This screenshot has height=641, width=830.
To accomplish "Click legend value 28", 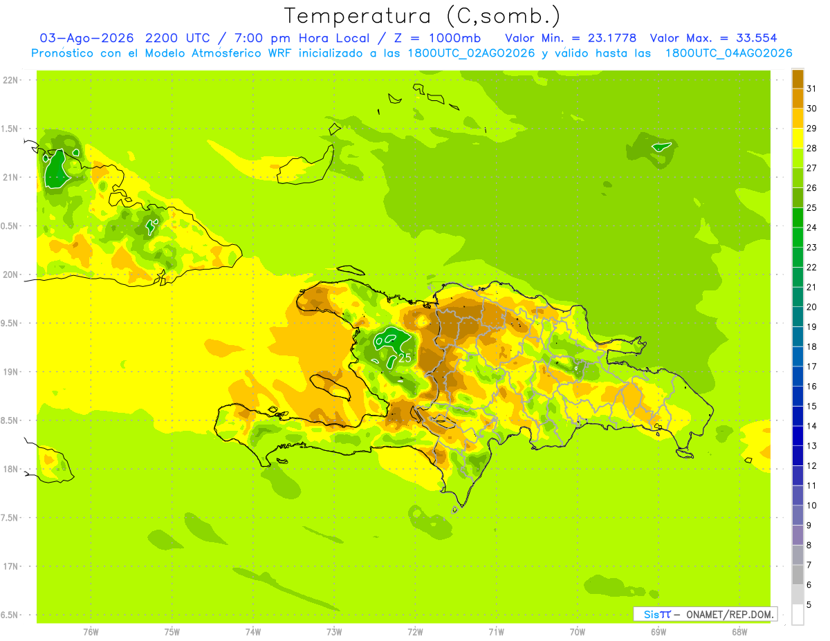I will pyautogui.click(x=812, y=148).
